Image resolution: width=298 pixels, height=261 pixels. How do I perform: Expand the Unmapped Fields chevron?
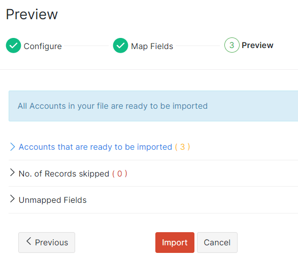pos(12,199)
